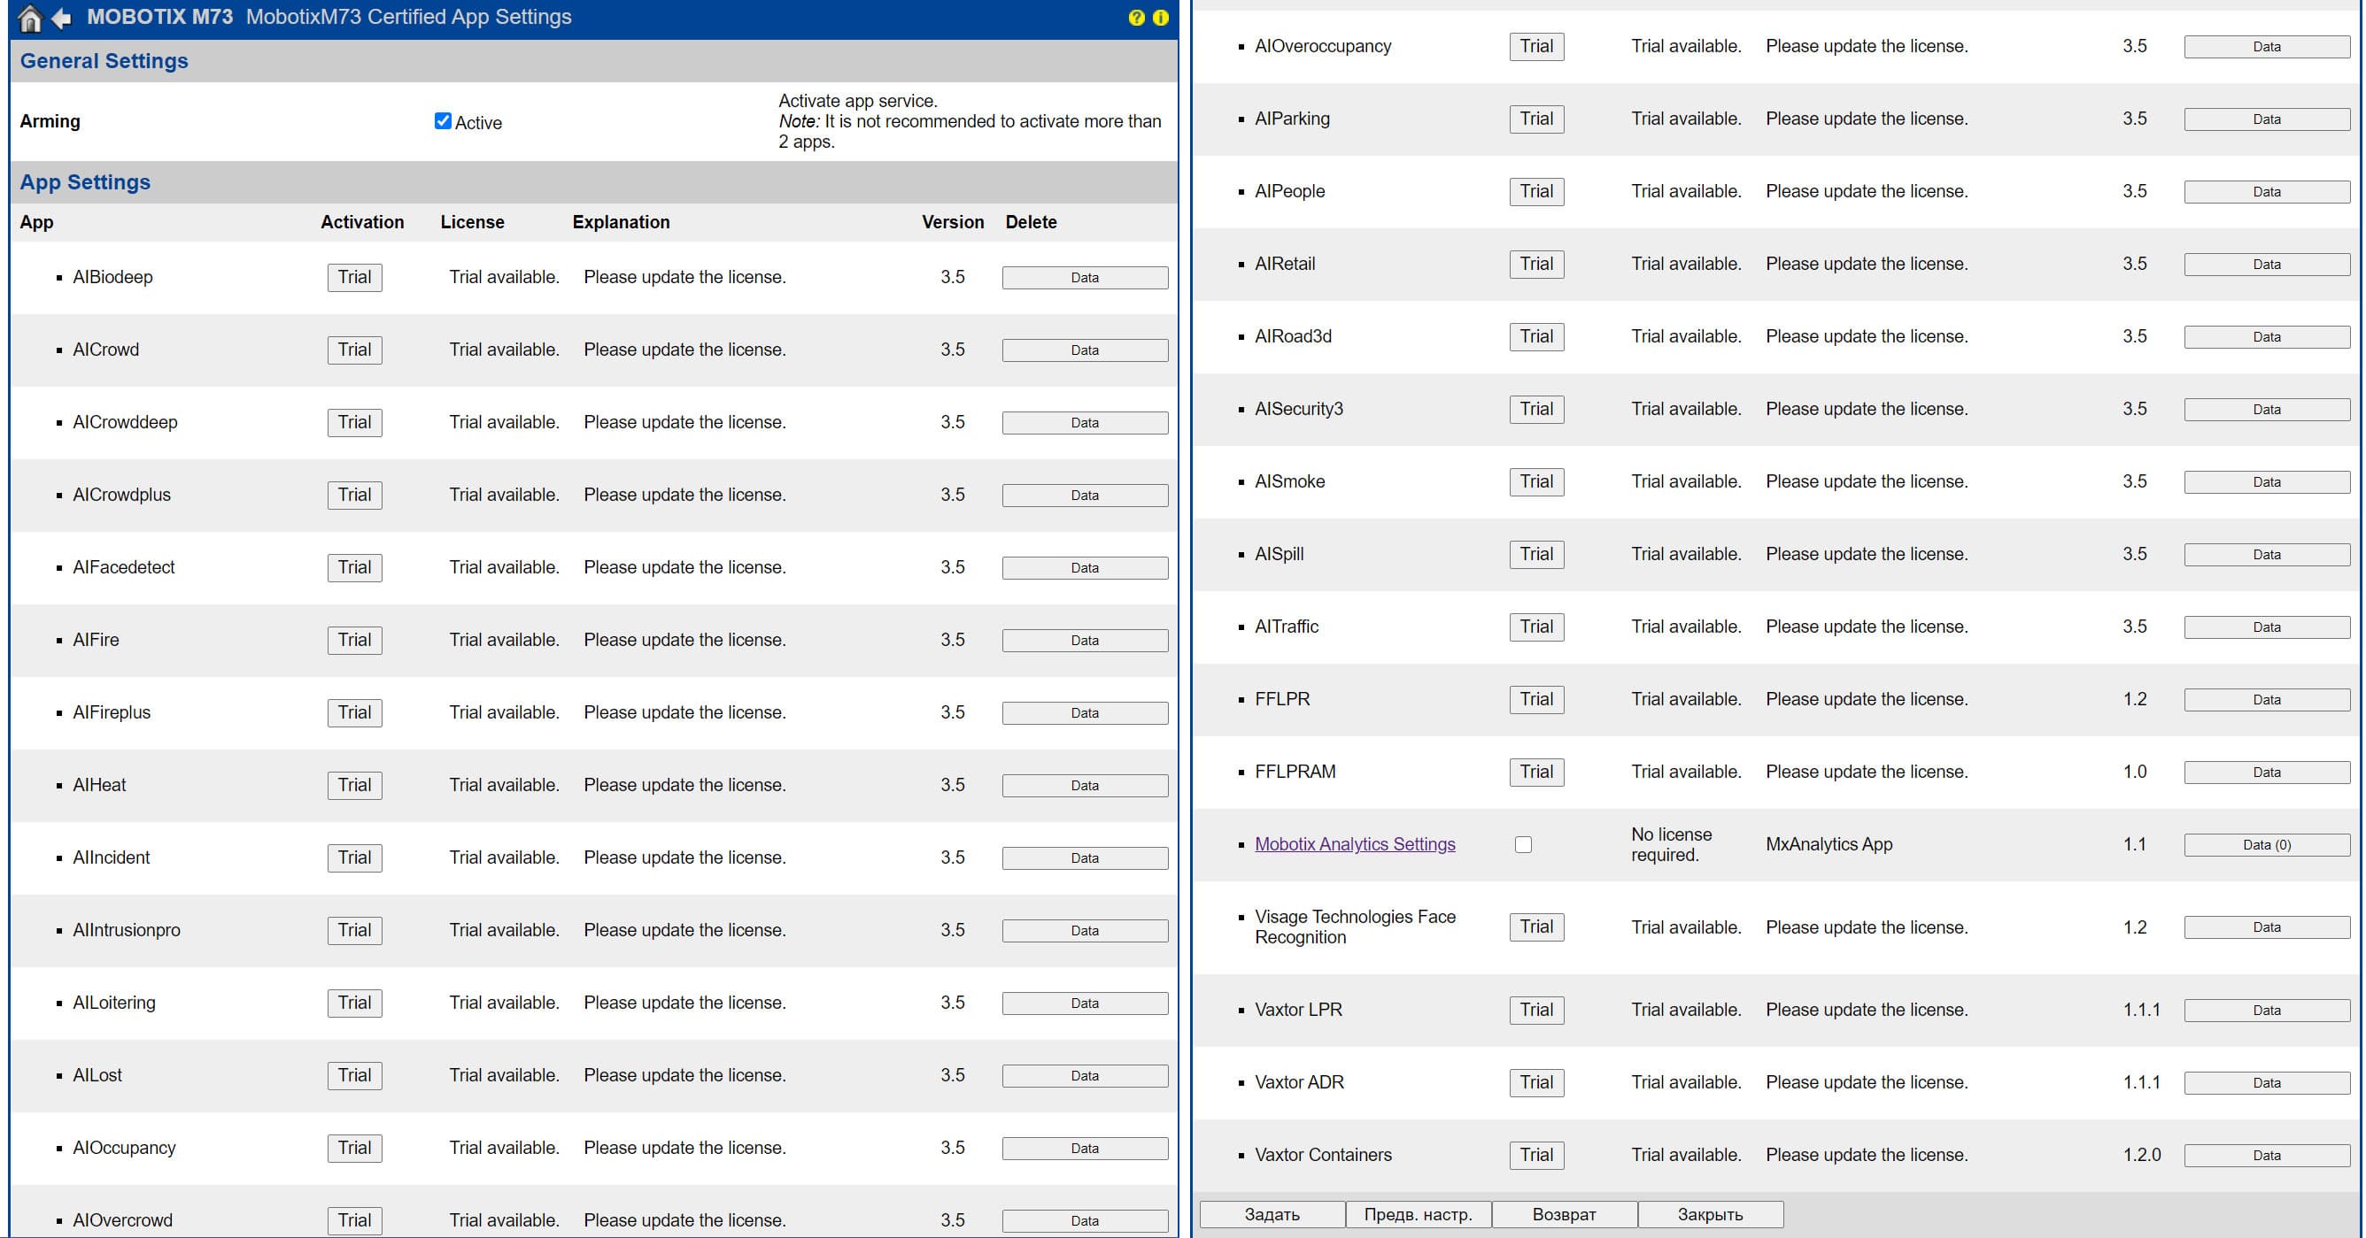
Task: Click Data (0) button for Mobotix Analytics
Action: tap(2266, 844)
